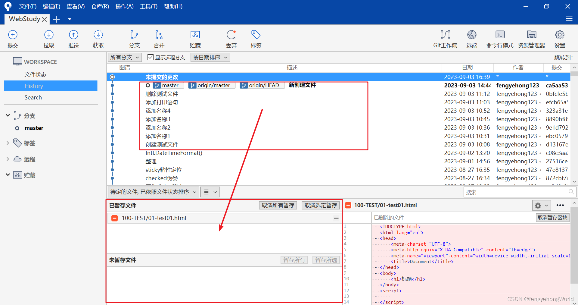Select Search in the sidebar
578x305 pixels.
click(33, 97)
